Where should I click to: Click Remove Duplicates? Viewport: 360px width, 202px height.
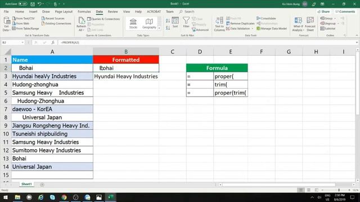tap(240, 24)
